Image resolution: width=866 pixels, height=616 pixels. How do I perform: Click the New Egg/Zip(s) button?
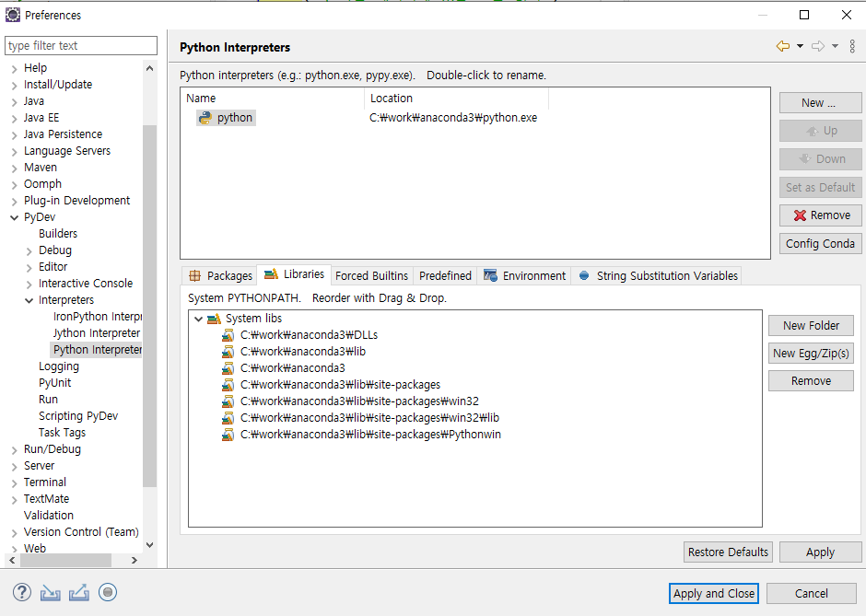[x=811, y=354]
